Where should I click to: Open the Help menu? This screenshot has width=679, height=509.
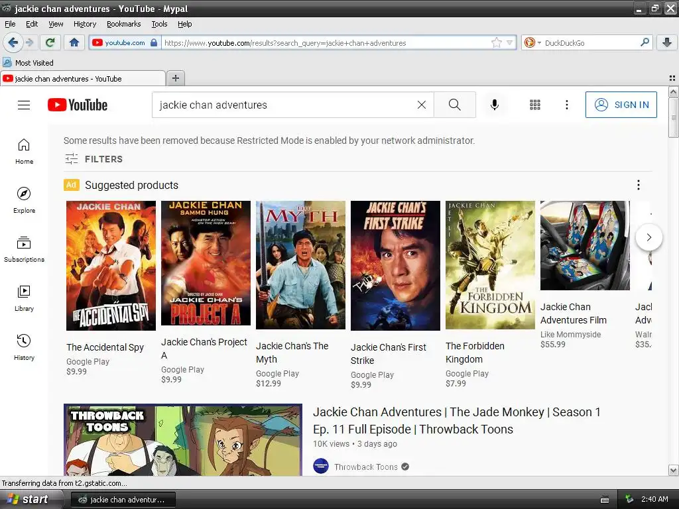[x=184, y=24]
